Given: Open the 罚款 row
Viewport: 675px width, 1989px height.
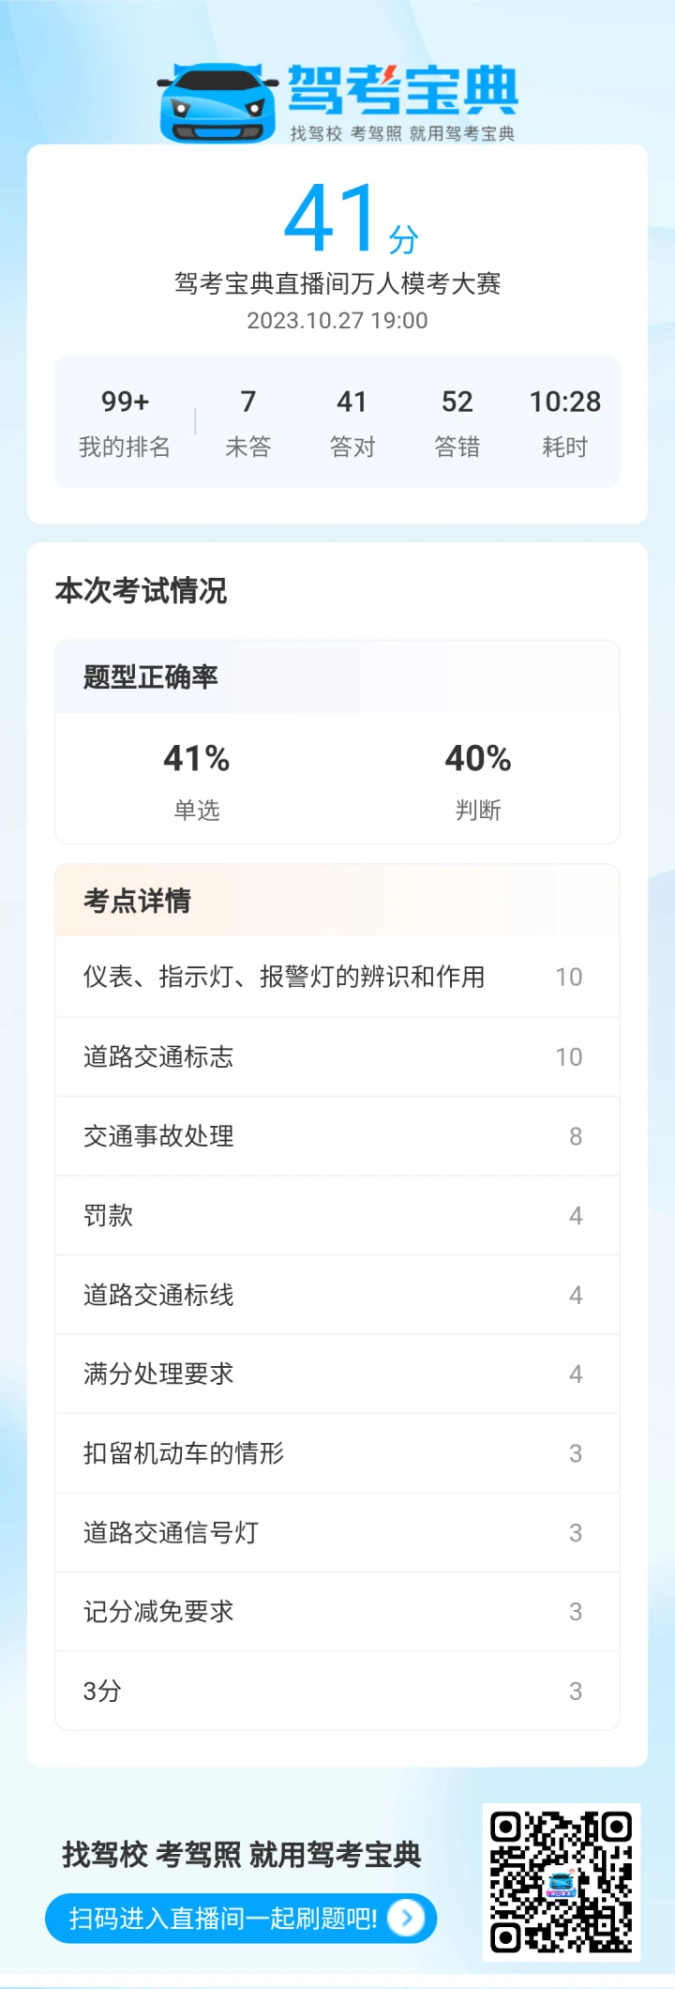Looking at the screenshot, I should pyautogui.click(x=337, y=1215).
